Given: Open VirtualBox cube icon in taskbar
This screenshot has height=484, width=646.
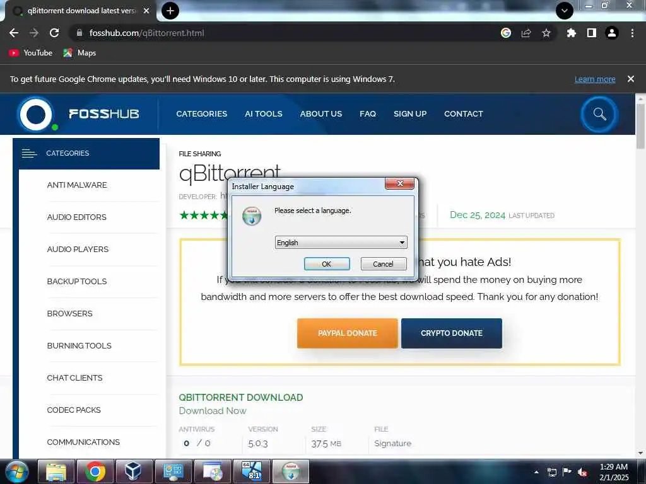Looking at the screenshot, I should [x=134, y=471].
